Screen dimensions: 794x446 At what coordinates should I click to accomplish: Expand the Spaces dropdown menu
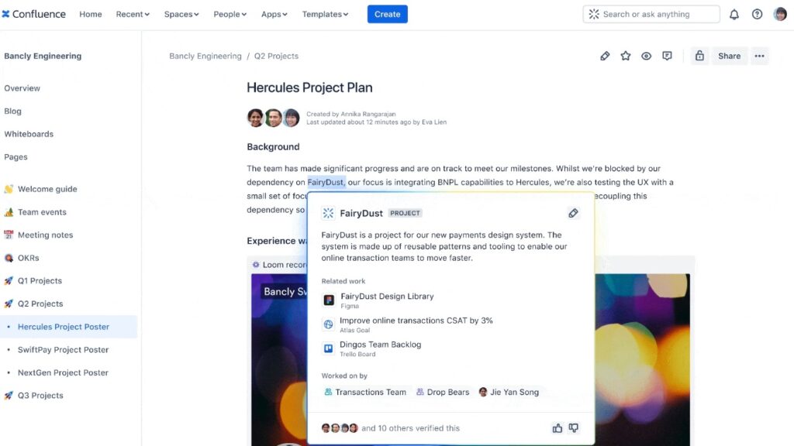181,13
